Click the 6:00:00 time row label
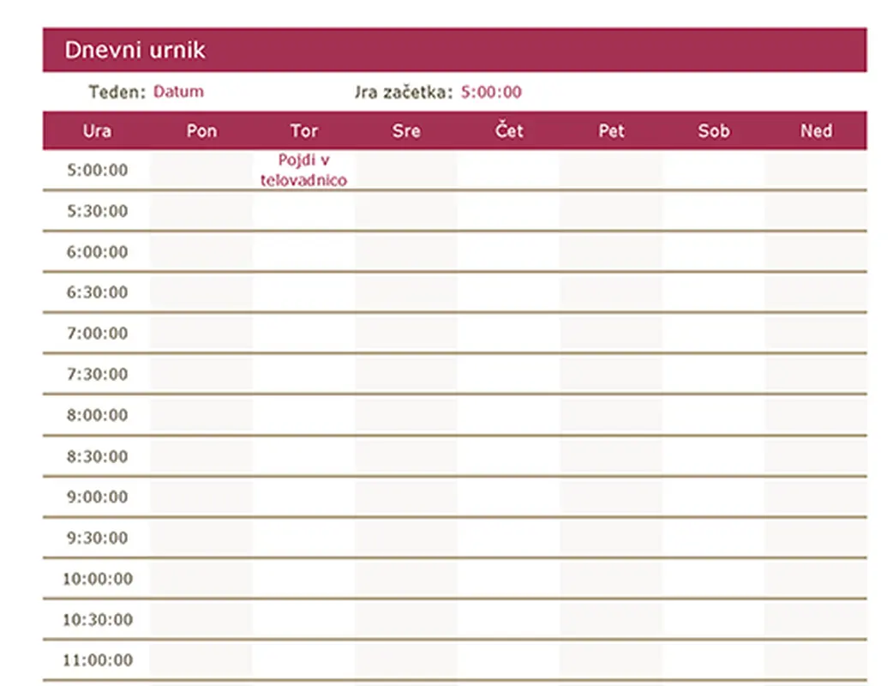 pyautogui.click(x=97, y=252)
